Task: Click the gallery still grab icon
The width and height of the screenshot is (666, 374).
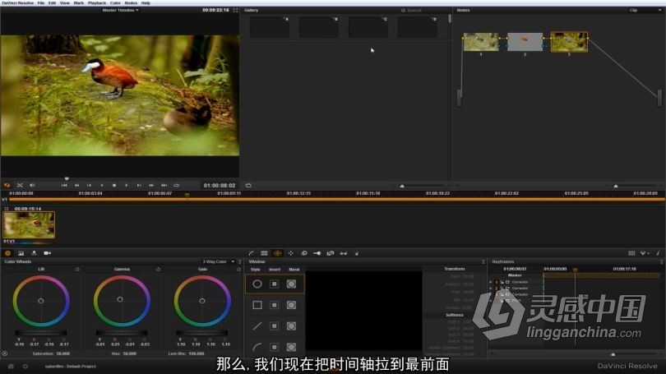Action: coord(248,186)
